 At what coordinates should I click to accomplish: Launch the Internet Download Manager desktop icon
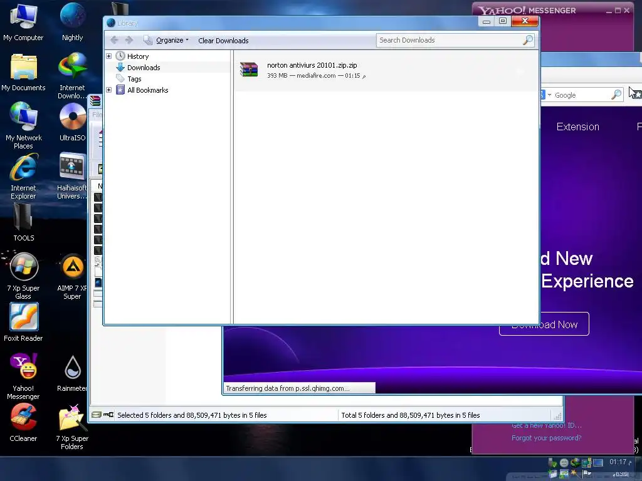(x=73, y=76)
